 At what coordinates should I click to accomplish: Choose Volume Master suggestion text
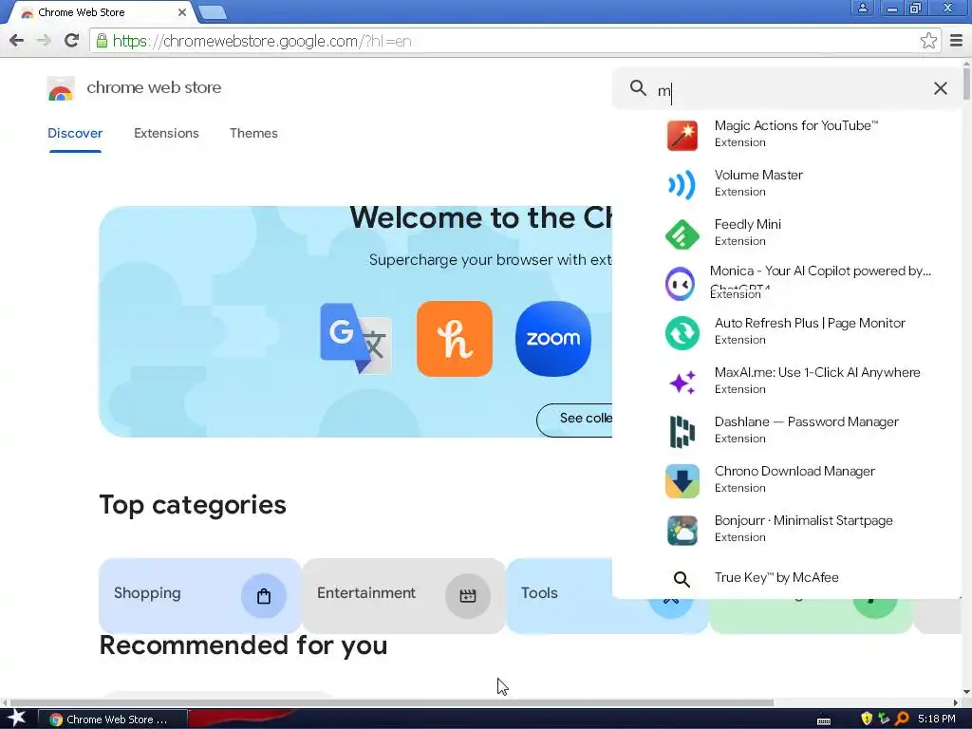click(x=758, y=176)
